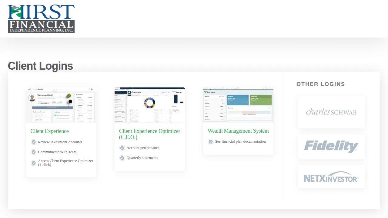Screen dimensions: 388x218
Task: Open the Wealth Management System link
Action: click(x=238, y=131)
